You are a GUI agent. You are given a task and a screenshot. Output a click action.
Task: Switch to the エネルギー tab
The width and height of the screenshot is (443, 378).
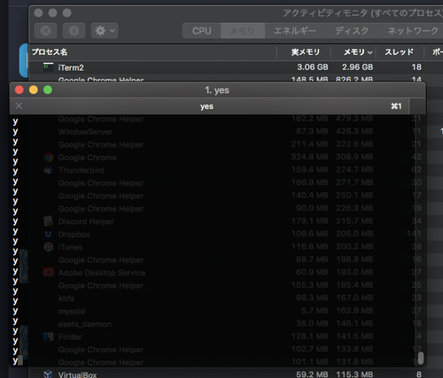(295, 31)
